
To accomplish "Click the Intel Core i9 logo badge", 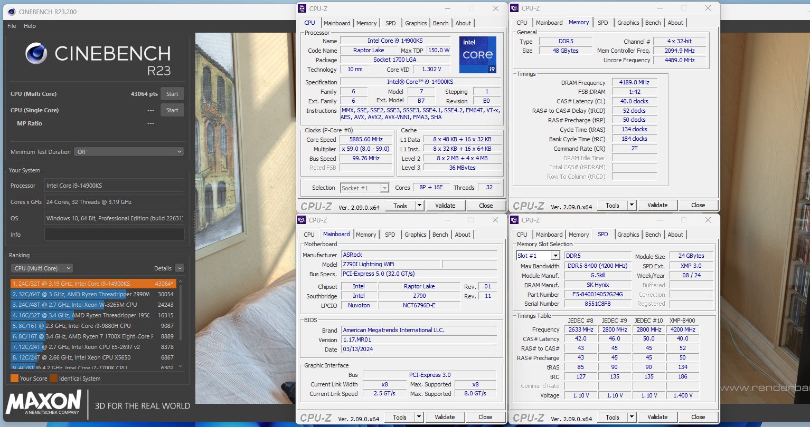I will 477,55.
